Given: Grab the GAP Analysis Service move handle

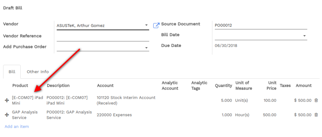Looking at the screenshot, I should click(x=7, y=115).
